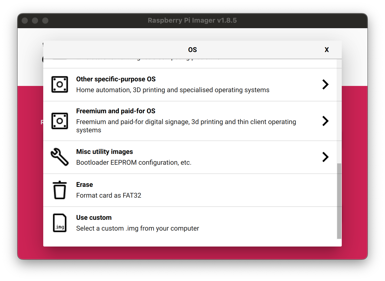Click the minimize window button
This screenshot has width=385, height=281.
(35, 21)
